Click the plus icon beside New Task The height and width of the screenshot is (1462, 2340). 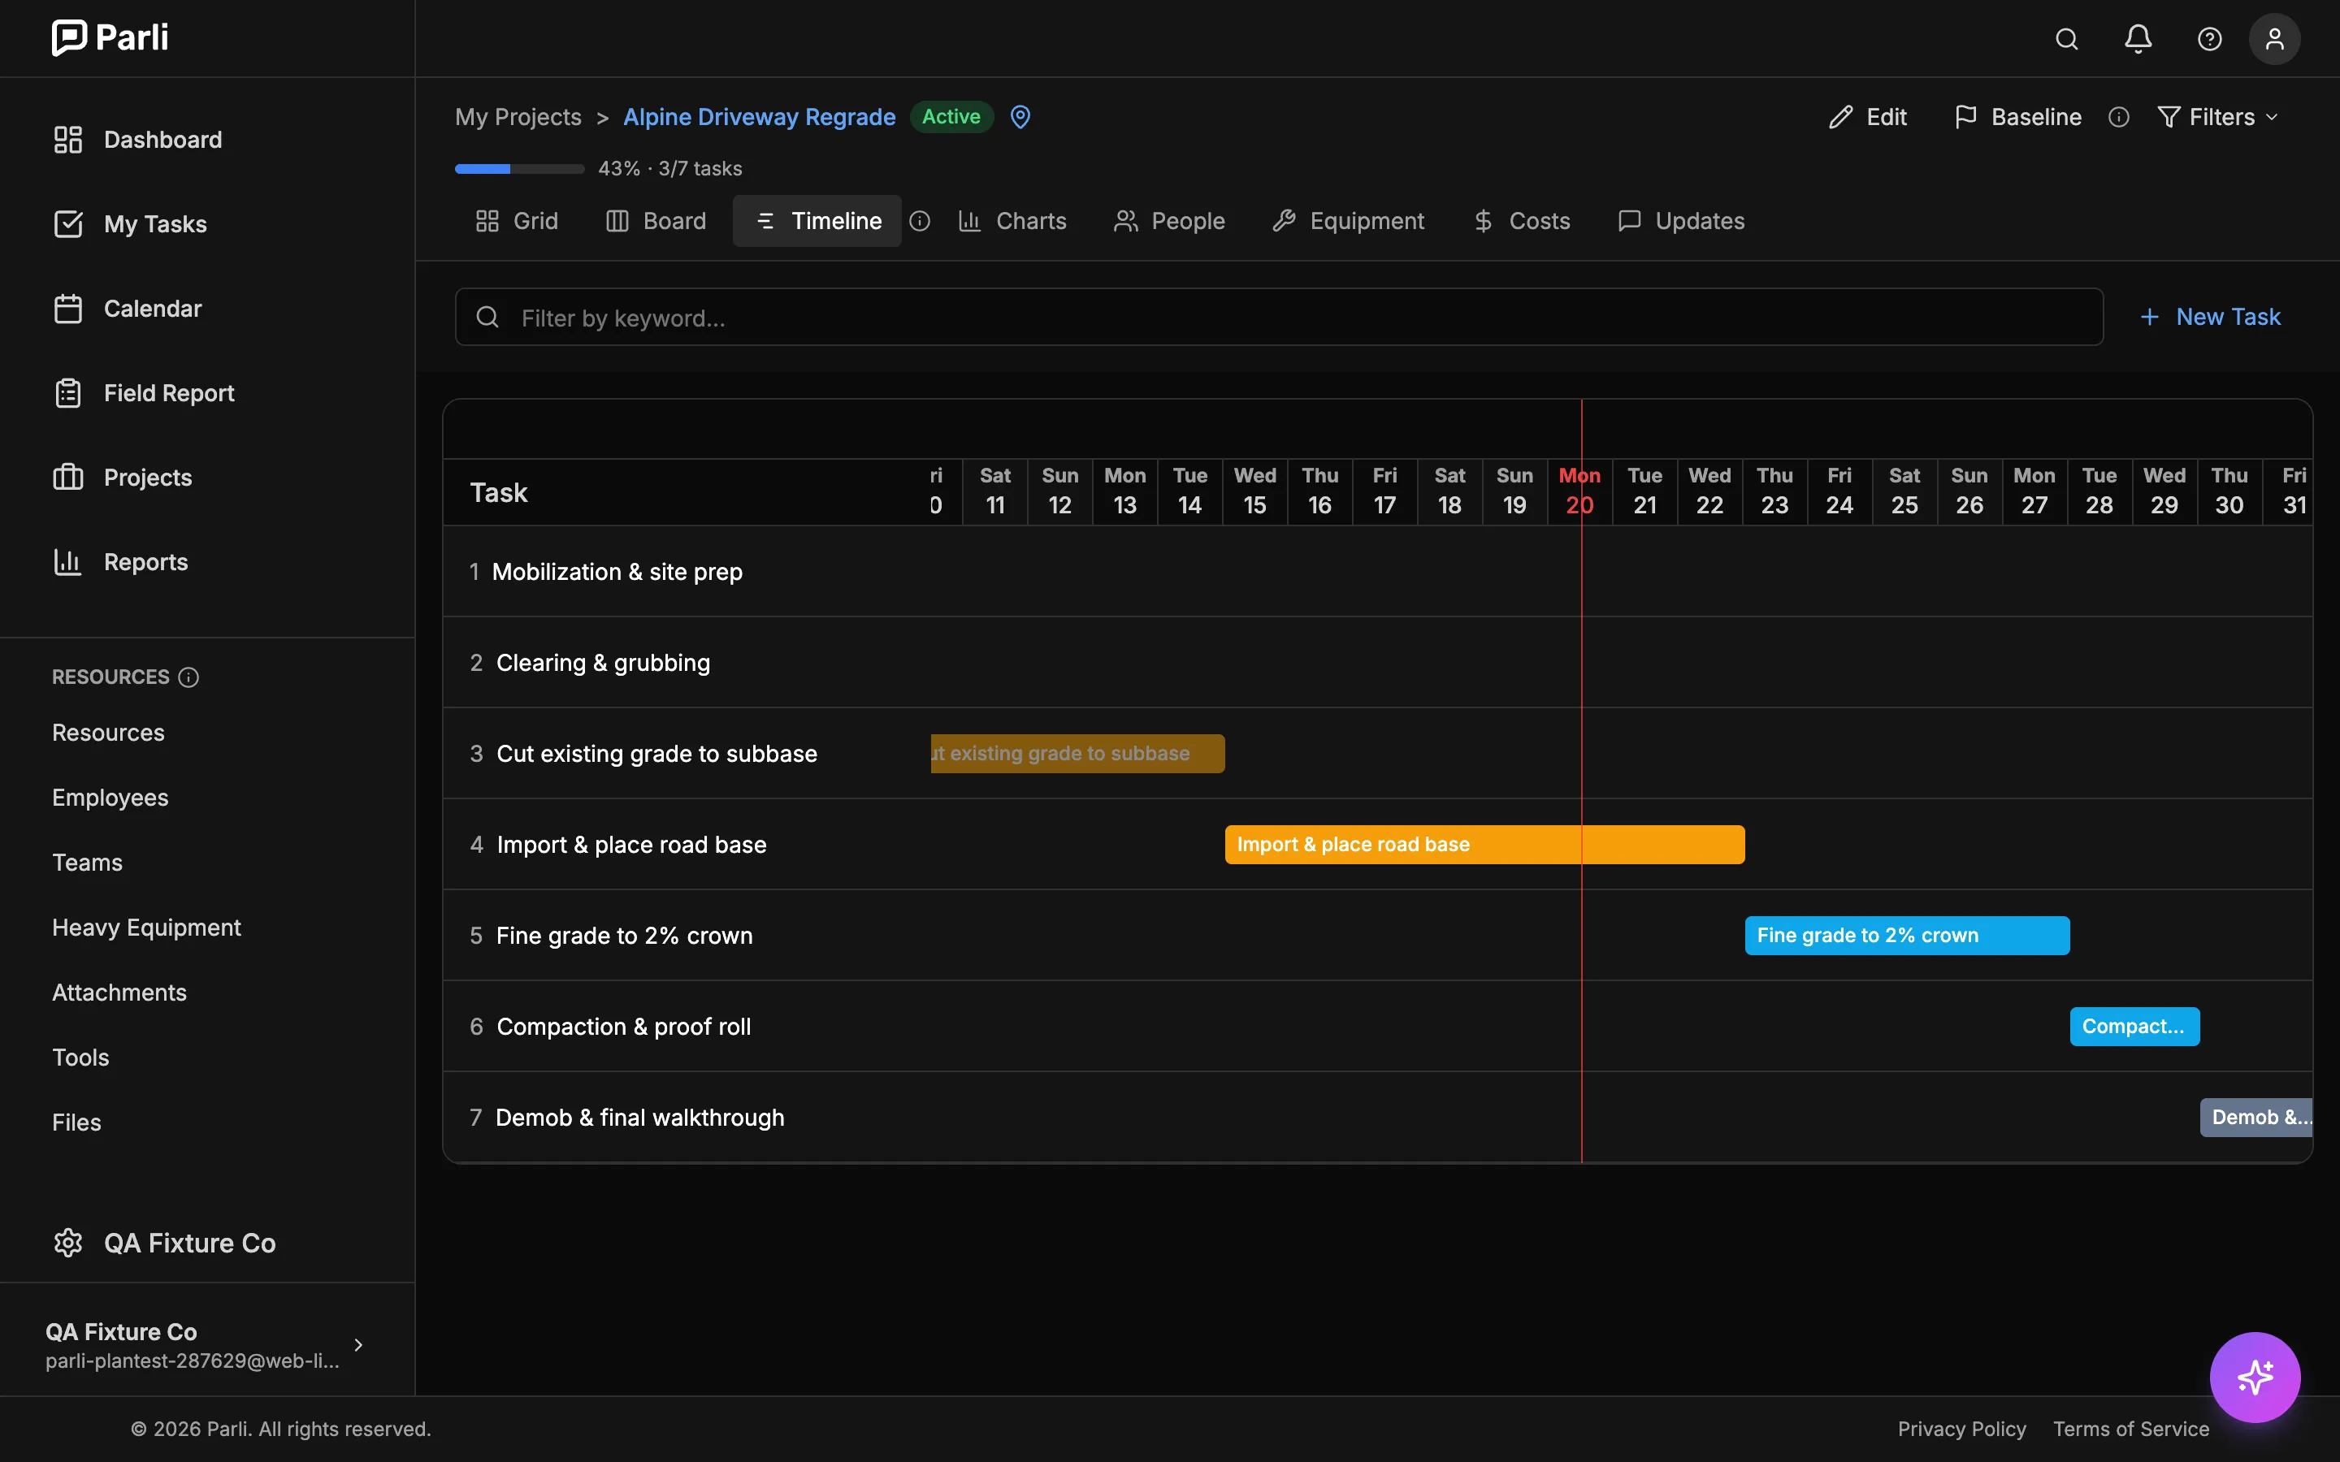(2150, 317)
